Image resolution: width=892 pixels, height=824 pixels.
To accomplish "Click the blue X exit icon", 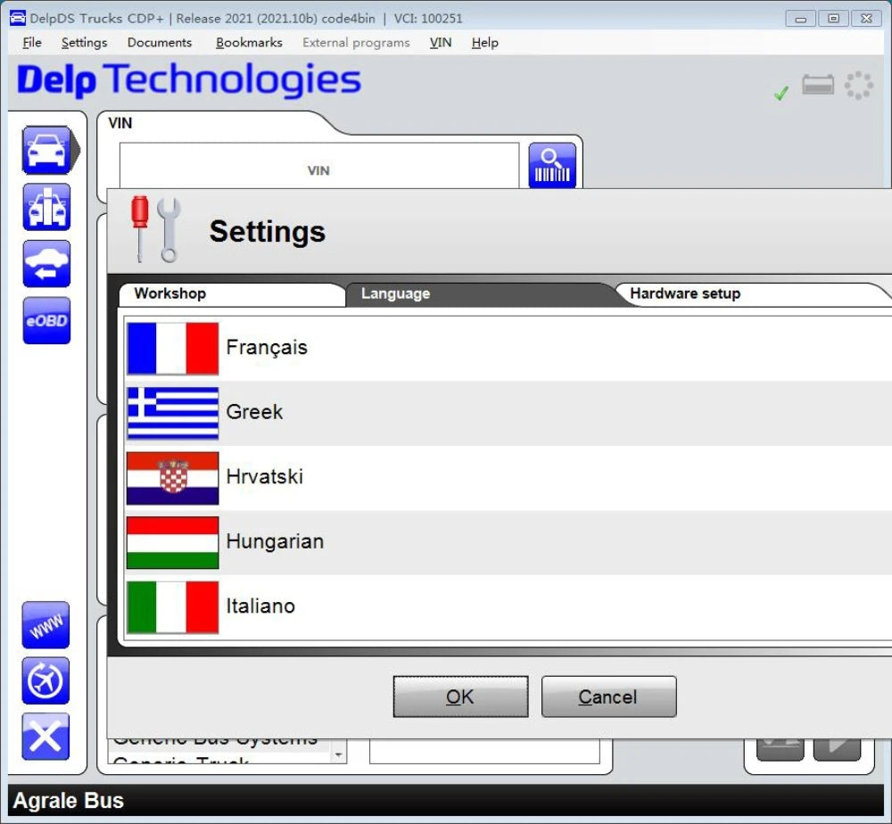I will click(45, 737).
